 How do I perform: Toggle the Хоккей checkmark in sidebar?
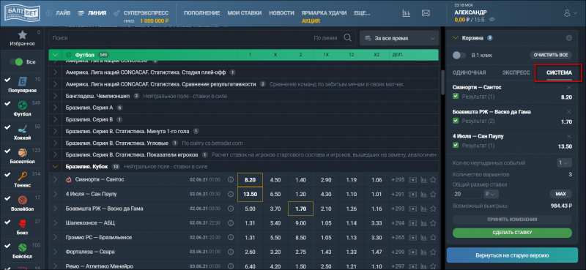pos(7,127)
